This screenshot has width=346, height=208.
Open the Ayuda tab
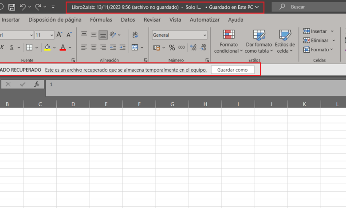pyautogui.click(x=236, y=19)
